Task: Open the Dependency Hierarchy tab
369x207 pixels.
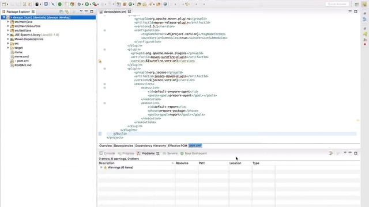Action: point(150,145)
